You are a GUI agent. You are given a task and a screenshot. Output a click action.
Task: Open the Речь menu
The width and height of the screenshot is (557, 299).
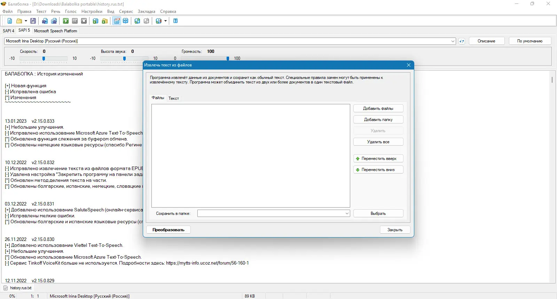pos(56,11)
